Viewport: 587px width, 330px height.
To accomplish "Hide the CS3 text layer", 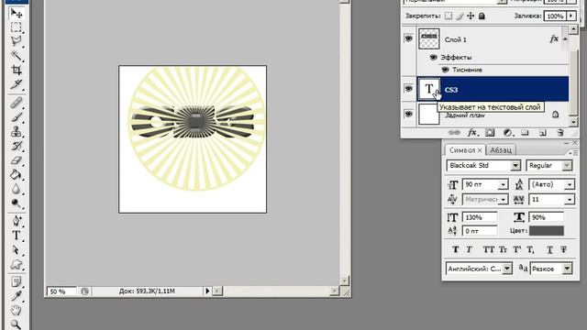I will coord(408,89).
